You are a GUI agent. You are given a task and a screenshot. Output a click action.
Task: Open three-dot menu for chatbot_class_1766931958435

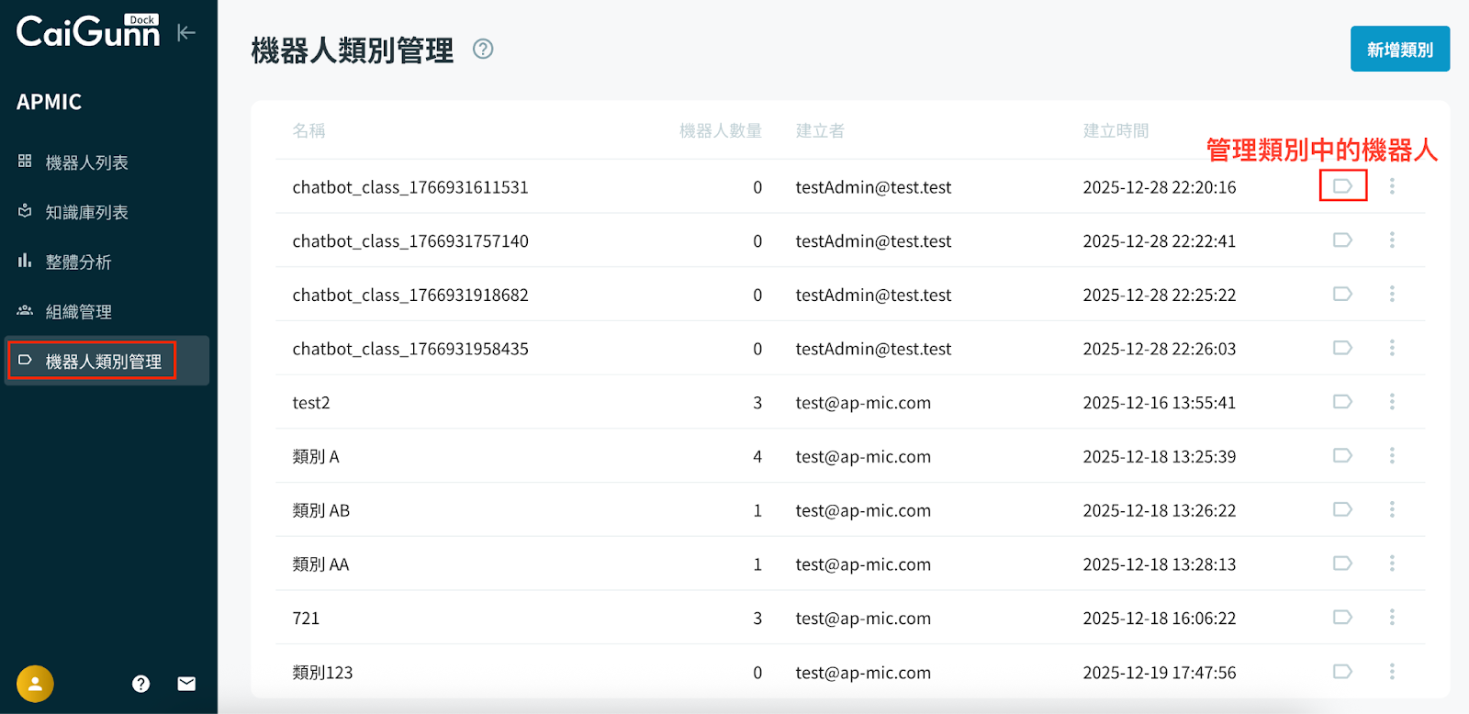(x=1392, y=348)
